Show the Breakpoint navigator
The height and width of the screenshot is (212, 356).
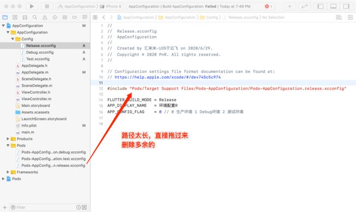tap(74, 17)
